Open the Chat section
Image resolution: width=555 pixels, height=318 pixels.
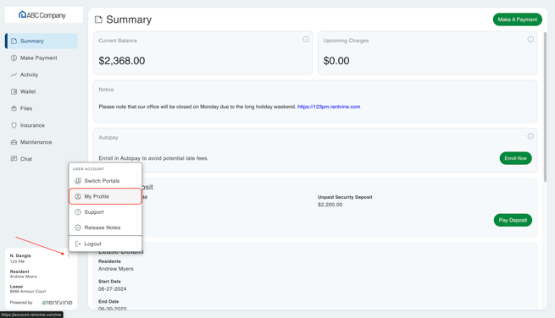(x=42, y=159)
